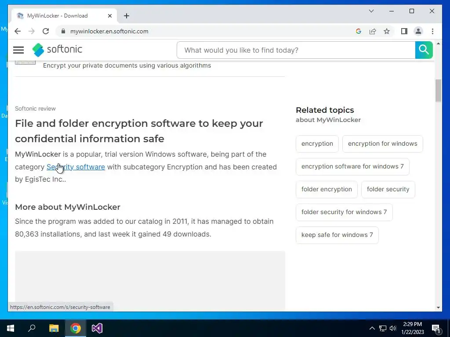The height and width of the screenshot is (337, 450).
Task: Select encryption software for windows 7 tag
Action: (x=352, y=166)
